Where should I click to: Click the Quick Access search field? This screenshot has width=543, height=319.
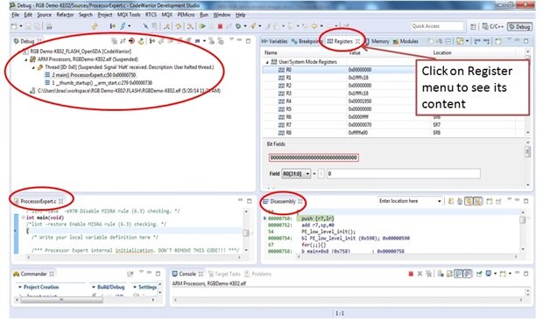[437, 26]
